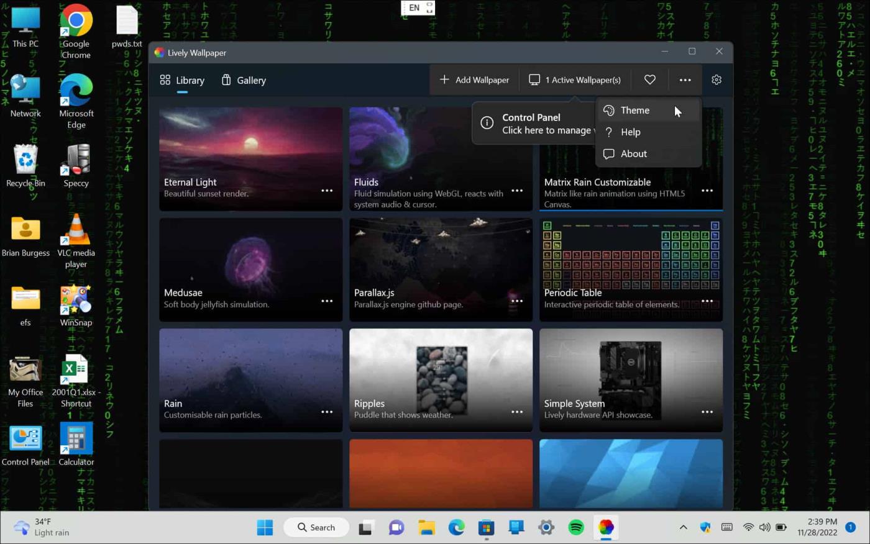Open Microsoft Store from the taskbar
This screenshot has height=544, width=870.
[486, 528]
